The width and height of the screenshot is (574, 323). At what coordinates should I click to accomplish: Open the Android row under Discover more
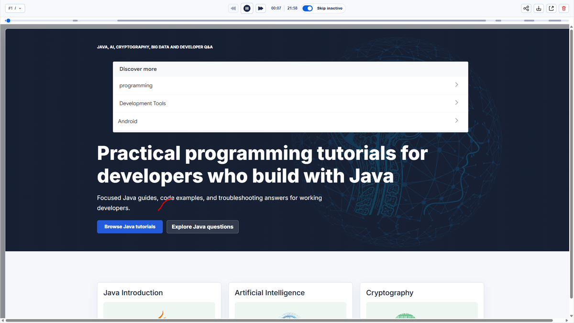tap(290, 122)
